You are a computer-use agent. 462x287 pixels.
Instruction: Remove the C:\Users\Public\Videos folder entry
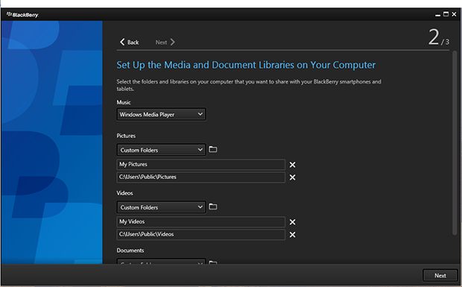pyautogui.click(x=292, y=235)
